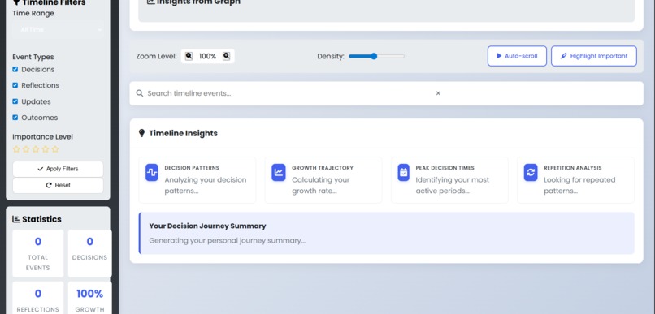Click the Total Events statistic tile

[38, 253]
